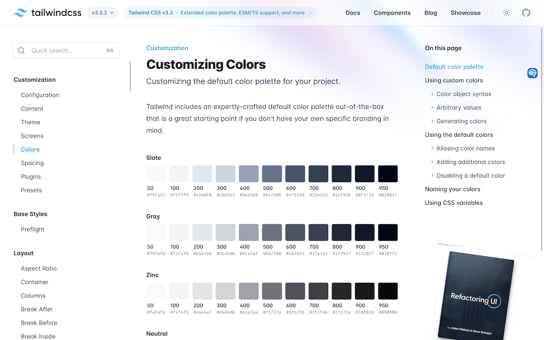Screen dimensions: 544x340
Task: Click the Slate 950 swatch
Action: tap(388, 174)
